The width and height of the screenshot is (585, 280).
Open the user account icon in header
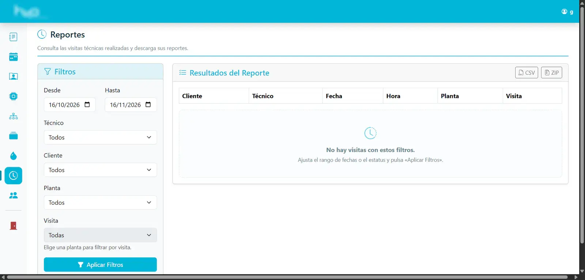(x=564, y=11)
